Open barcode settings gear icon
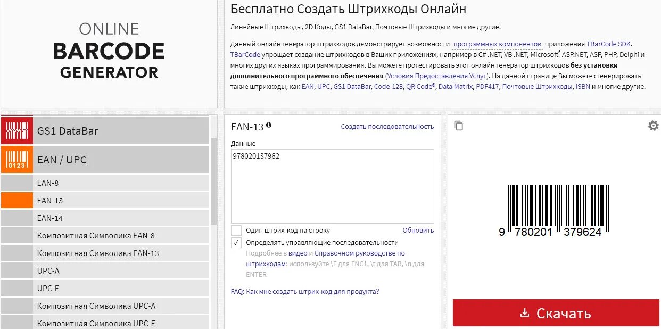This screenshot has width=661, height=329. coord(653,126)
